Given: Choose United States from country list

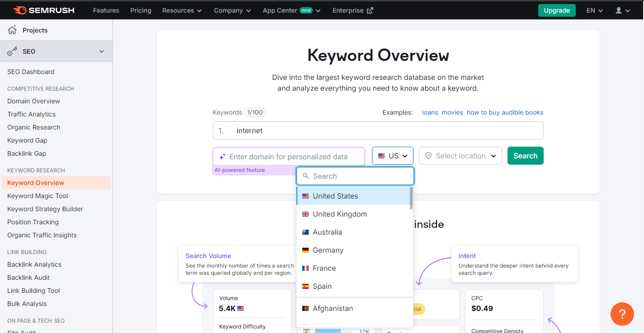Looking at the screenshot, I should pos(353,196).
